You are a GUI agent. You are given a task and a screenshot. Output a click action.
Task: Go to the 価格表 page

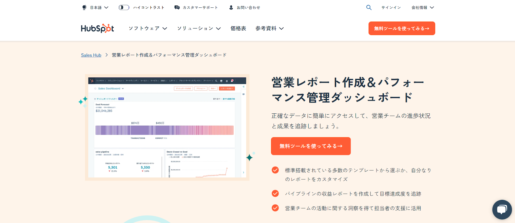tap(238, 28)
